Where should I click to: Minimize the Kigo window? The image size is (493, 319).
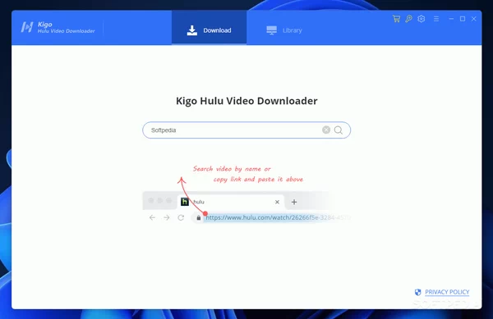(x=451, y=19)
